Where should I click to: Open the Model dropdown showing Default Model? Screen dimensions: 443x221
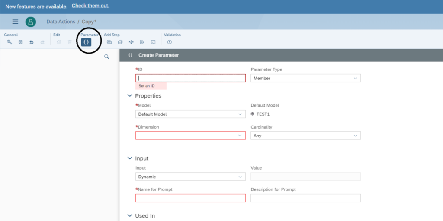[x=190, y=114]
